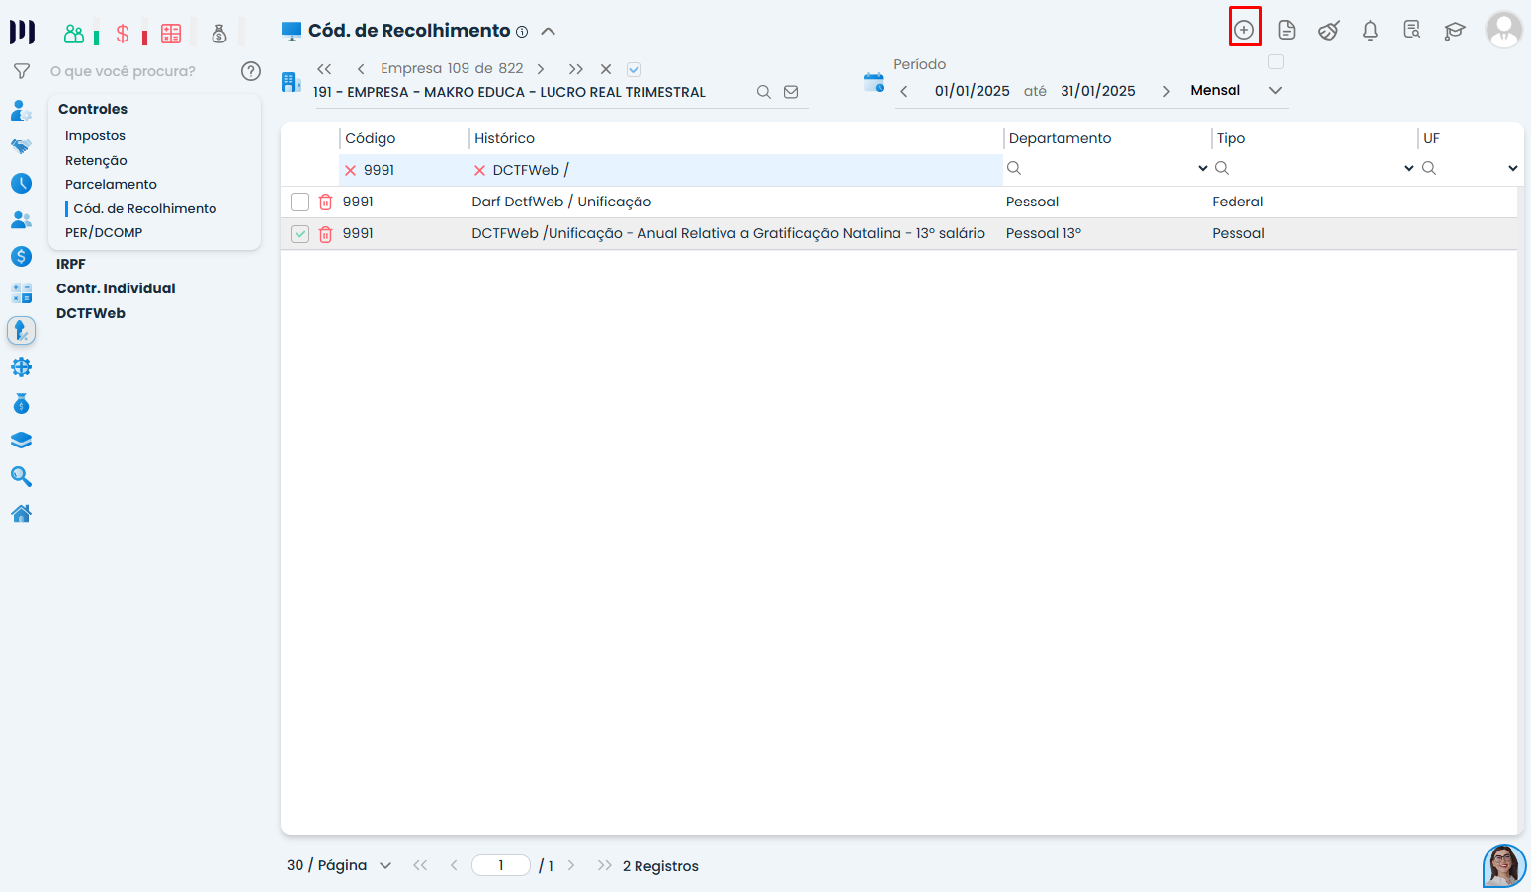Delete the Darf DctfWeb / Unificação row
The height and width of the screenshot is (892, 1531).
pos(325,202)
